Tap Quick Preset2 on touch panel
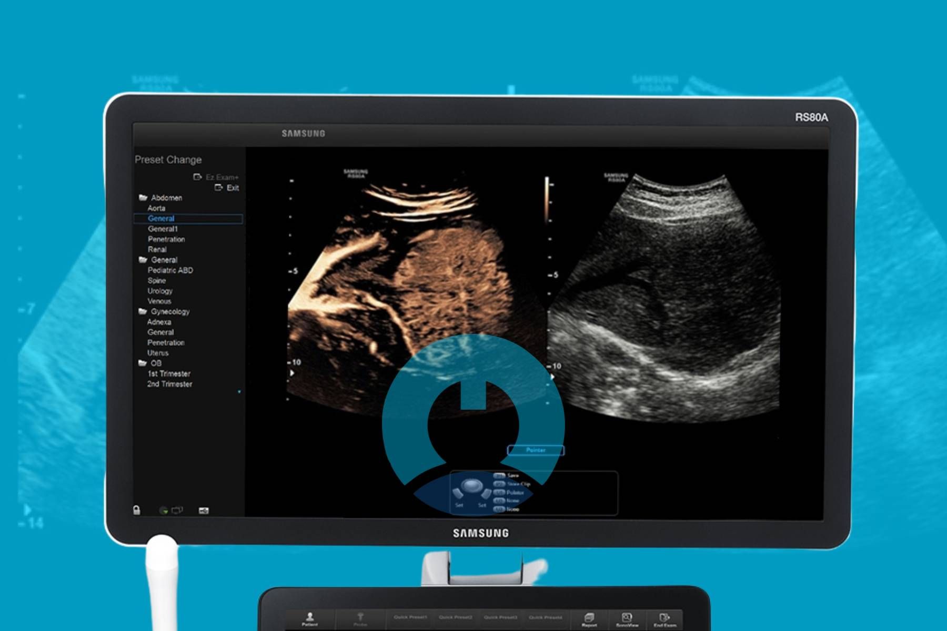 coord(456,617)
